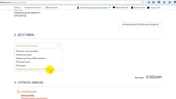Click the user profile person icon
This screenshot has height=99, width=176.
[78, 7]
